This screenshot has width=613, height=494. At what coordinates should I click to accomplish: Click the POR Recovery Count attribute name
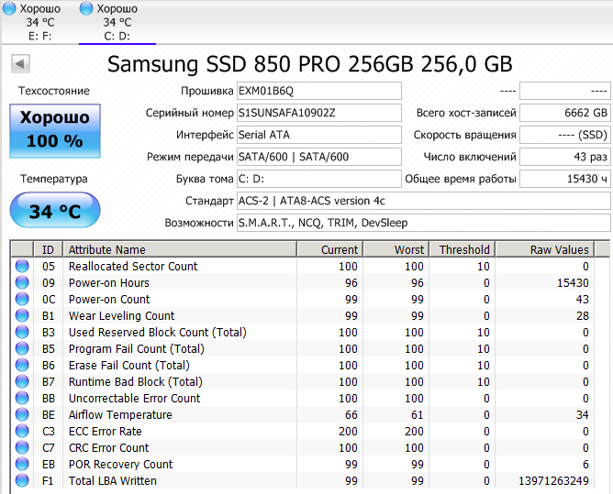point(121,465)
